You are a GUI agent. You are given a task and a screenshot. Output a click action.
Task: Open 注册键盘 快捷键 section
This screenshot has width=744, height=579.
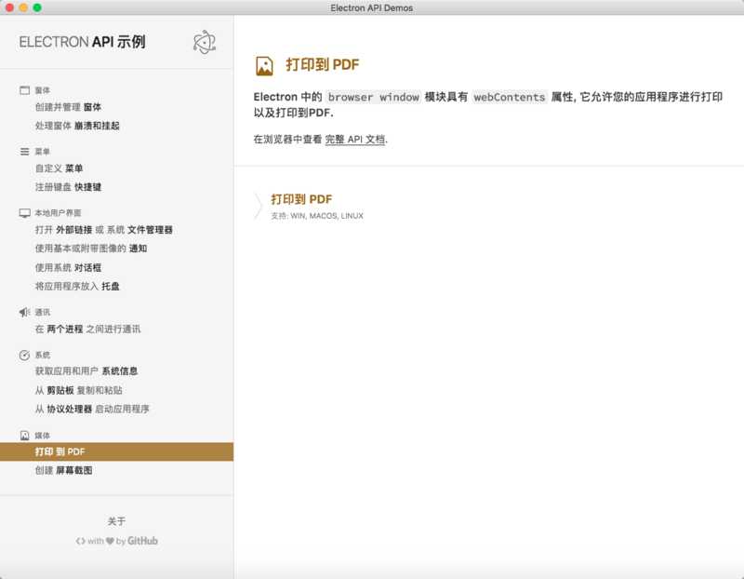pos(68,187)
